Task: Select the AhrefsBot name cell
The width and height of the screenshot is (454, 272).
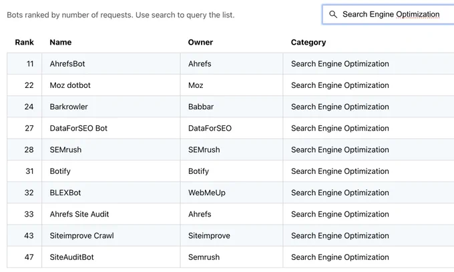Action: (111, 63)
